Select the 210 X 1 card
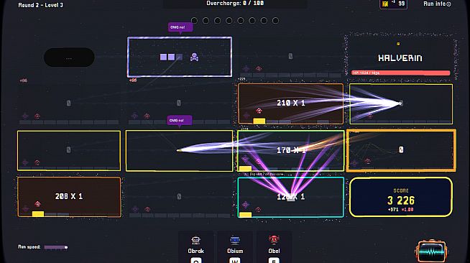This screenshot has height=263, width=470. coord(290,103)
